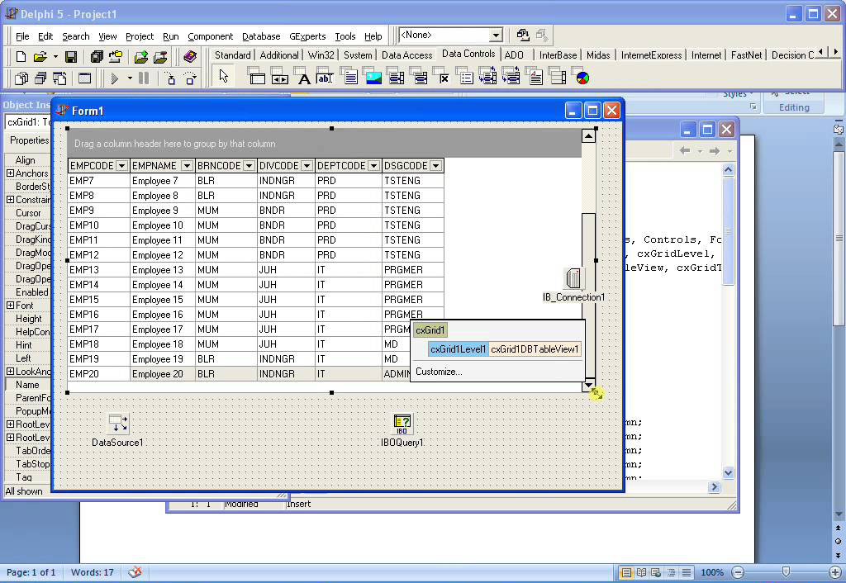Viewport: 846px width, 583px height.
Task: Open the EMPCODE column filter dropdown
Action: [x=122, y=166]
